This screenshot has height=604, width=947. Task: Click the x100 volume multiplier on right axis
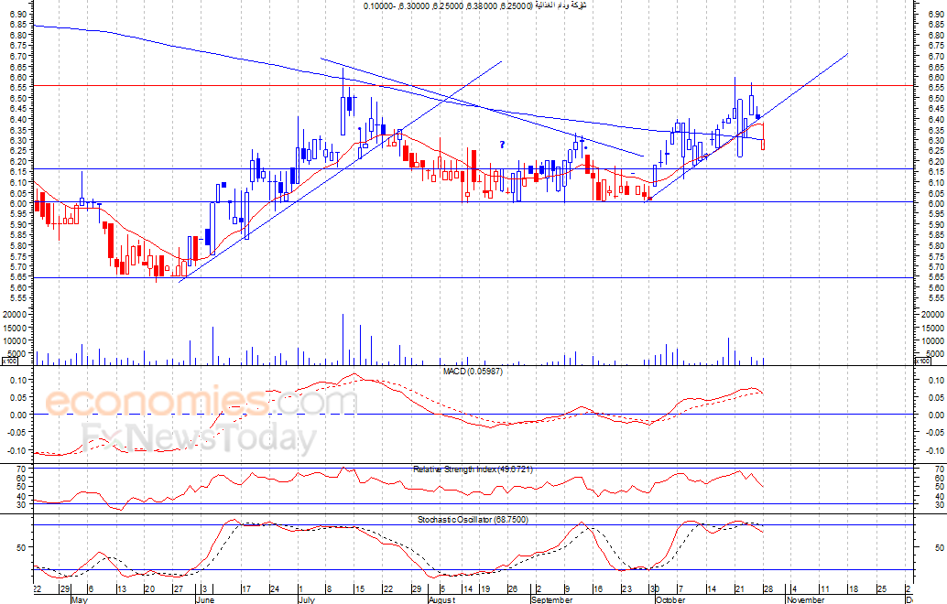tap(922, 361)
